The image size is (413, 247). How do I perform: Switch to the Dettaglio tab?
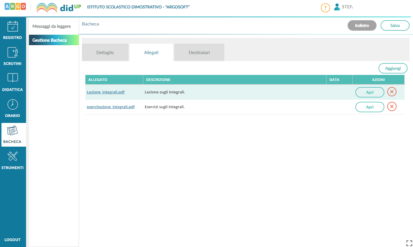coord(105,52)
